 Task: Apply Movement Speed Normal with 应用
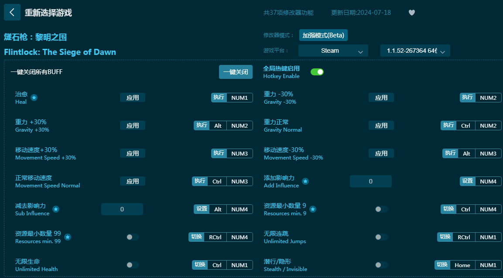coord(133,181)
